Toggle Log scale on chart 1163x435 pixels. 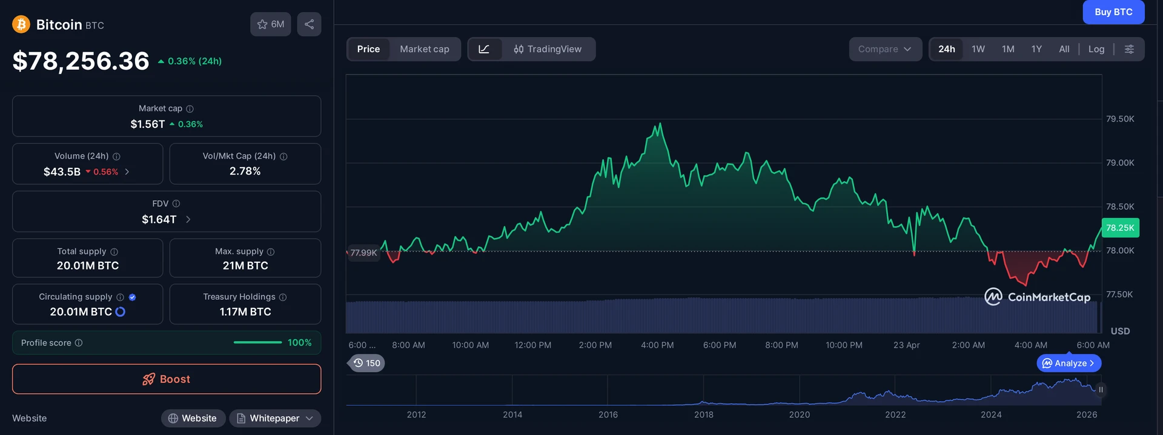(x=1096, y=49)
